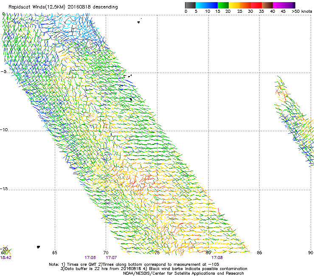This screenshot has height=276, width=314.
Task: Click the '75' longitude axis label
Action: pyautogui.click(x=157, y=253)
